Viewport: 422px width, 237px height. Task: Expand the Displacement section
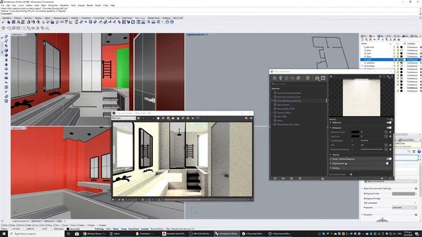(331, 163)
